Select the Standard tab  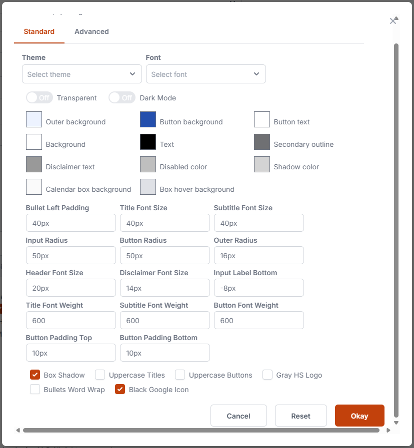pos(39,31)
